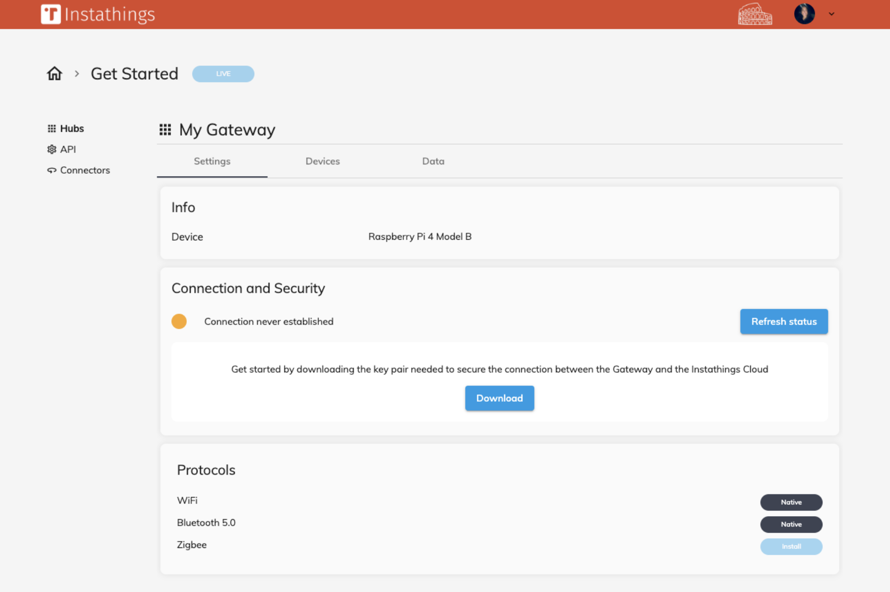890x592 pixels.
Task: Open API in the sidebar
Action: point(68,149)
